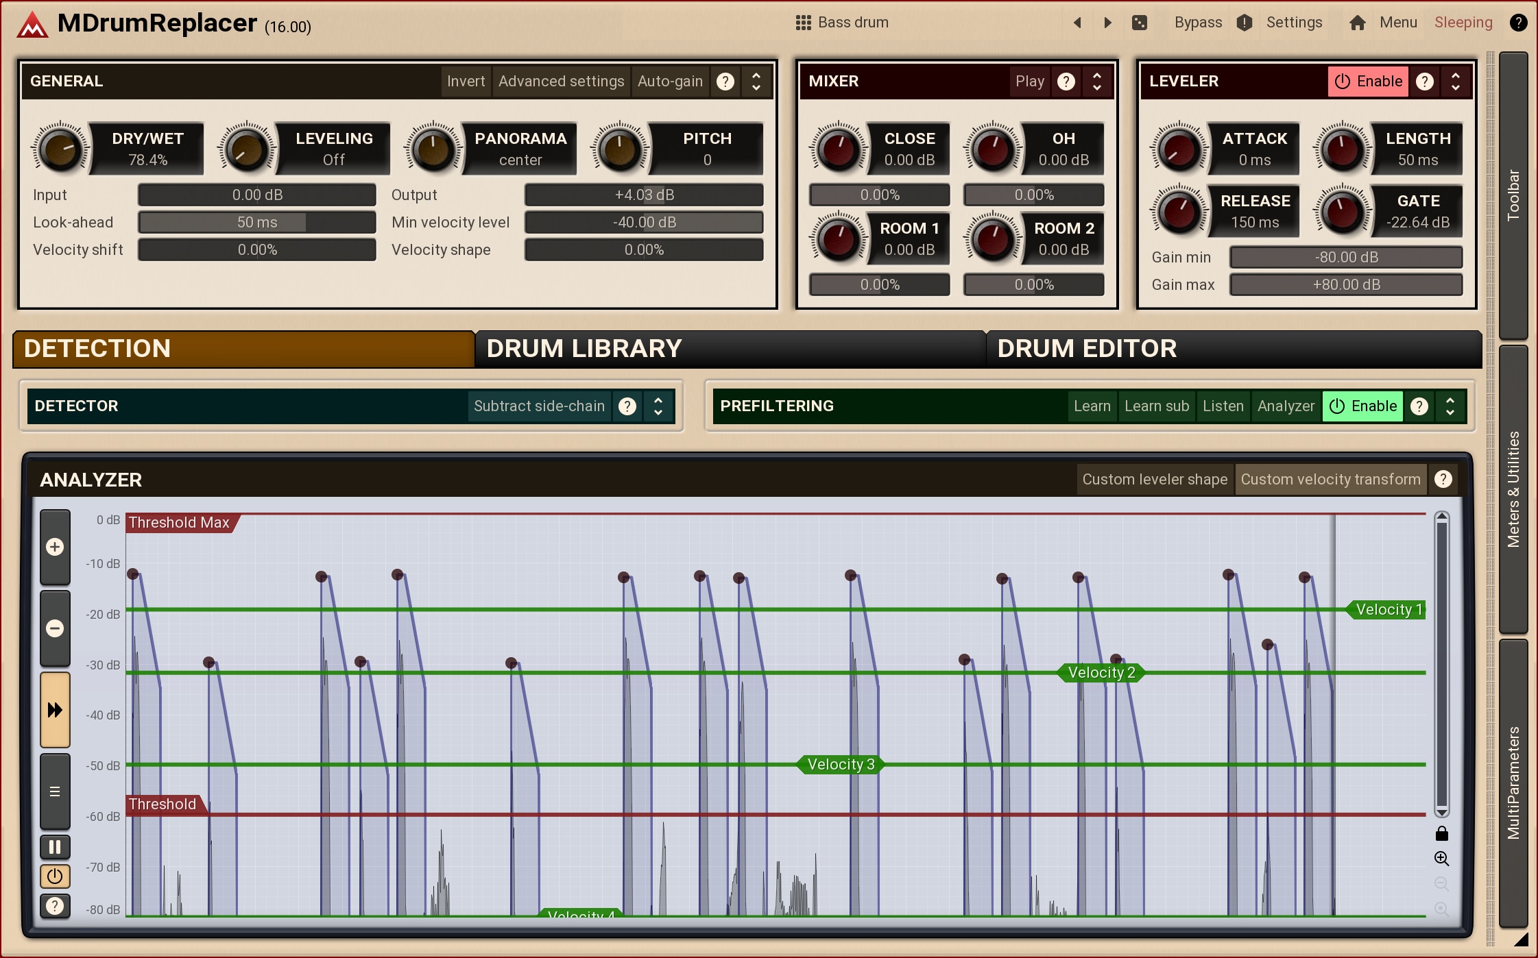Click analyzer zoom-in plus button
The width and height of the screenshot is (1538, 958).
pos(55,547)
